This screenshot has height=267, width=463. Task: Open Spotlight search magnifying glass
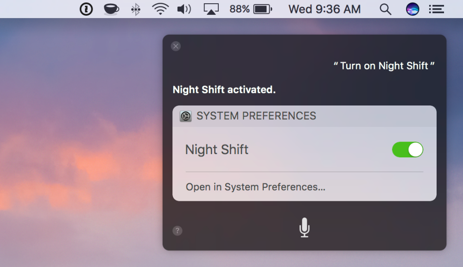tap(385, 9)
